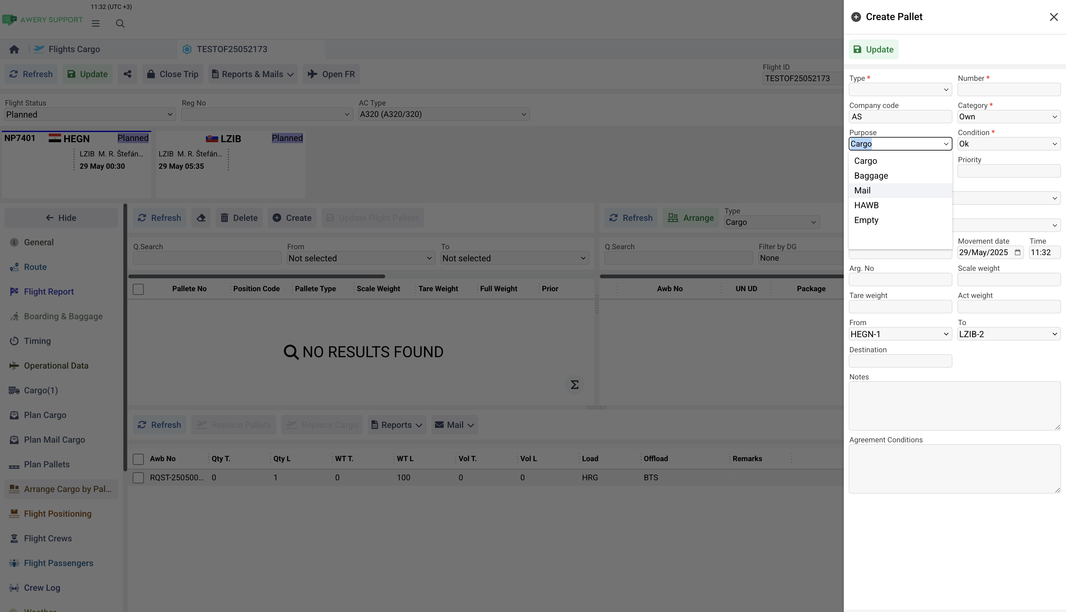Click the sigma totals icon

click(574, 385)
